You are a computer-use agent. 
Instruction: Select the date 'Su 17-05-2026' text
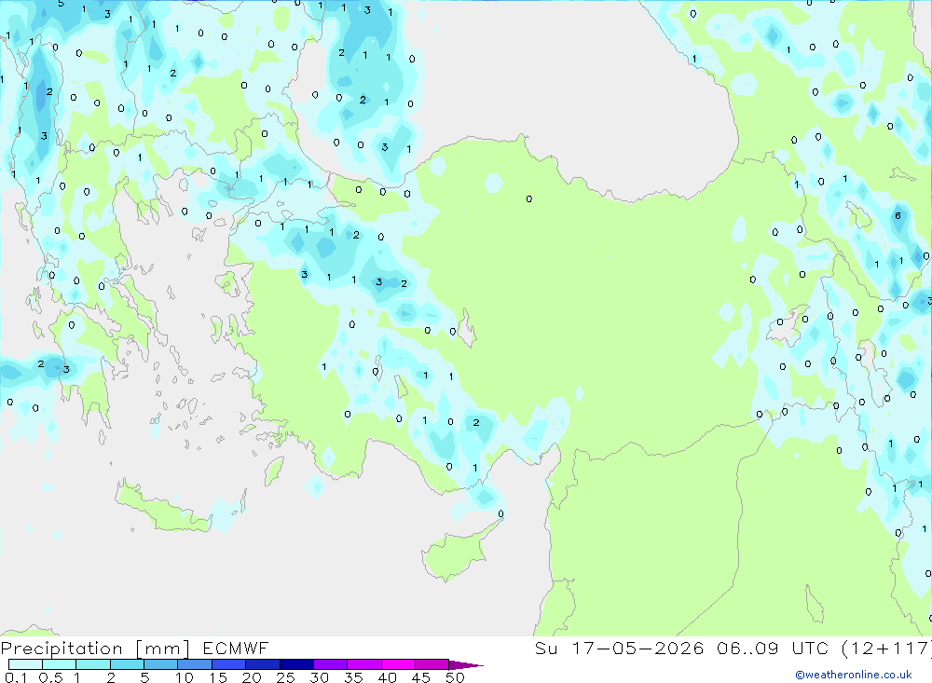pyautogui.click(x=619, y=648)
